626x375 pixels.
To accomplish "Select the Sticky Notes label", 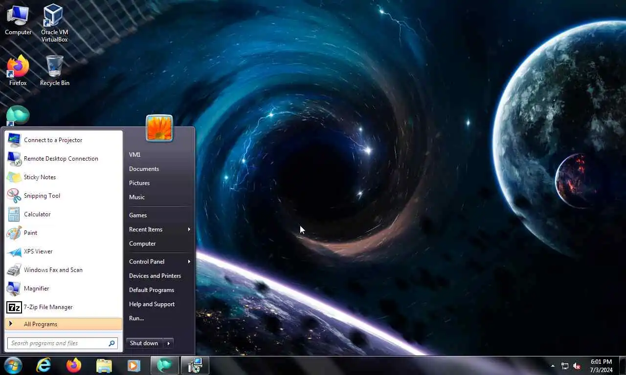I will coord(40,177).
